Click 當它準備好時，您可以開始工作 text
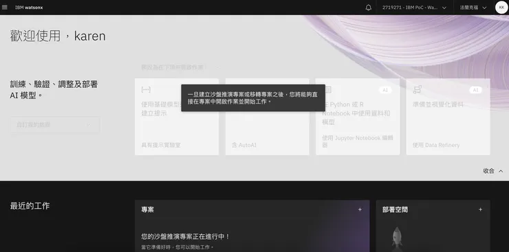The height and width of the screenshot is (252, 509). pyautogui.click(x=177, y=247)
